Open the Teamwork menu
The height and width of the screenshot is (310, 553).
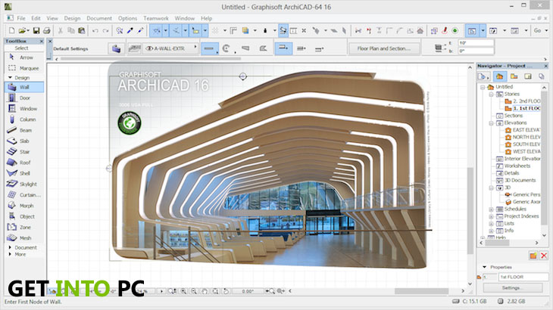[x=156, y=18]
